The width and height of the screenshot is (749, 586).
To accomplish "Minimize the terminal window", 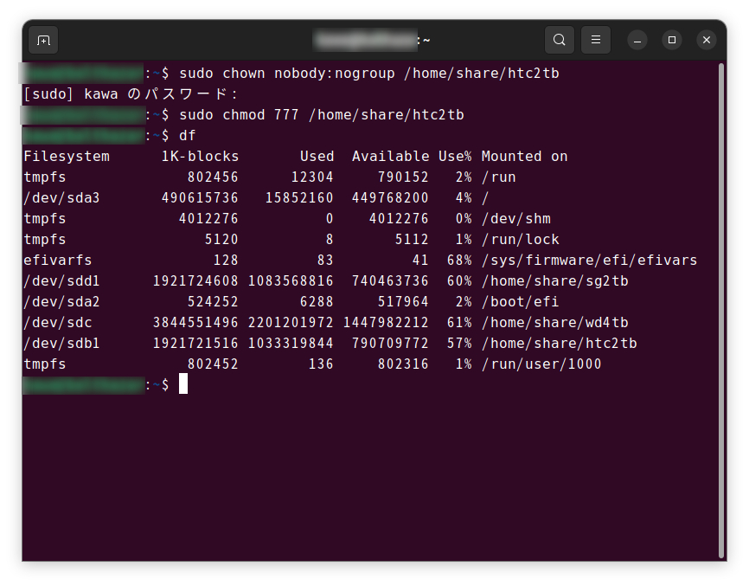I will coord(637,40).
